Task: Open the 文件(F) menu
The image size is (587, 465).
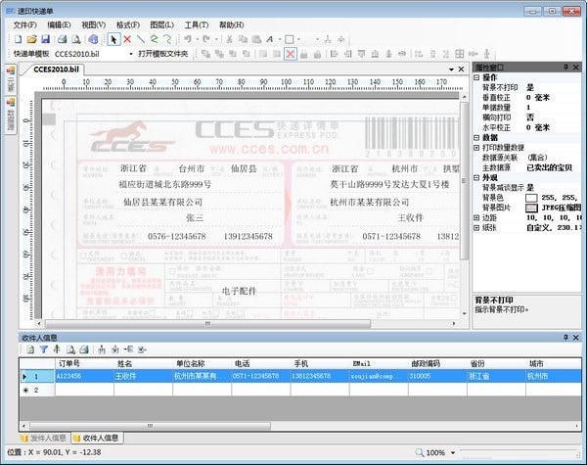Action: (x=24, y=24)
